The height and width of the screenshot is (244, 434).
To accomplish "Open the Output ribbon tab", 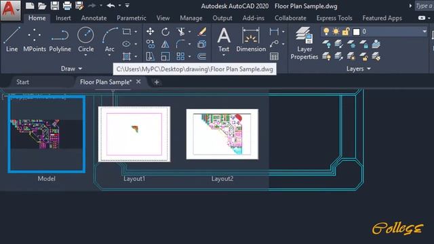I will [222, 18].
